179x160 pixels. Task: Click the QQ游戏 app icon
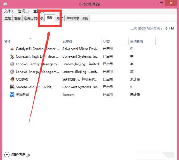pos(12,79)
